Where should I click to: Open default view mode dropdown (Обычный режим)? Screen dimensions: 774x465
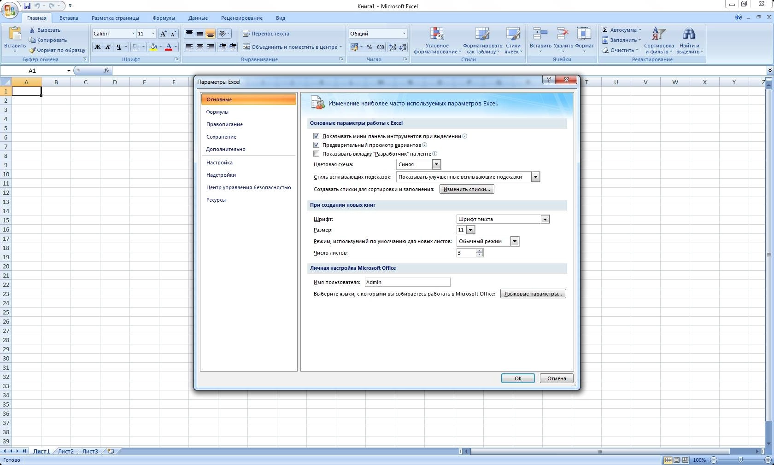pos(515,241)
